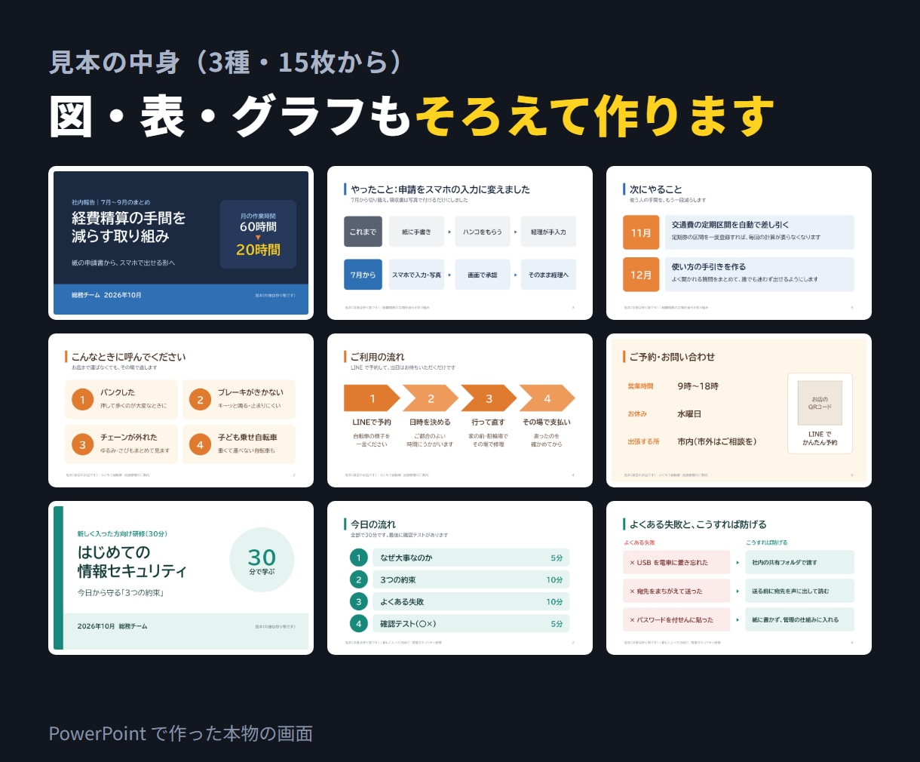Open the 今日の流れ slide thumbnail

460,578
